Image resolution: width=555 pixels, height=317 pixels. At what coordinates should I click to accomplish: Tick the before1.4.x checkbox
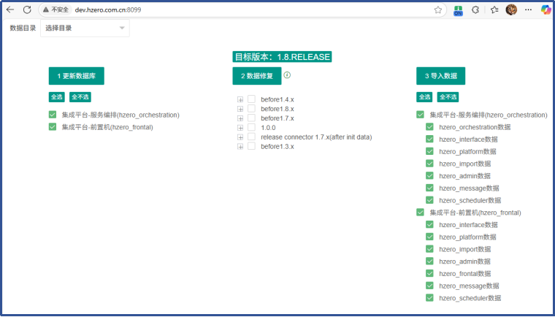point(251,99)
